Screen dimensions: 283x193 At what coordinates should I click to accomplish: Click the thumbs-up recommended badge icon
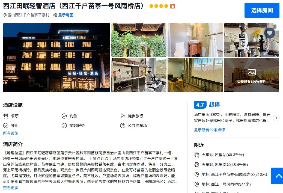tap(172, 6)
